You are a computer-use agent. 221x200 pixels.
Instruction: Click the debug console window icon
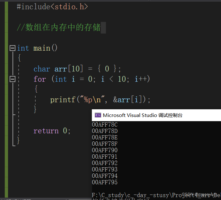[x=98, y=115]
